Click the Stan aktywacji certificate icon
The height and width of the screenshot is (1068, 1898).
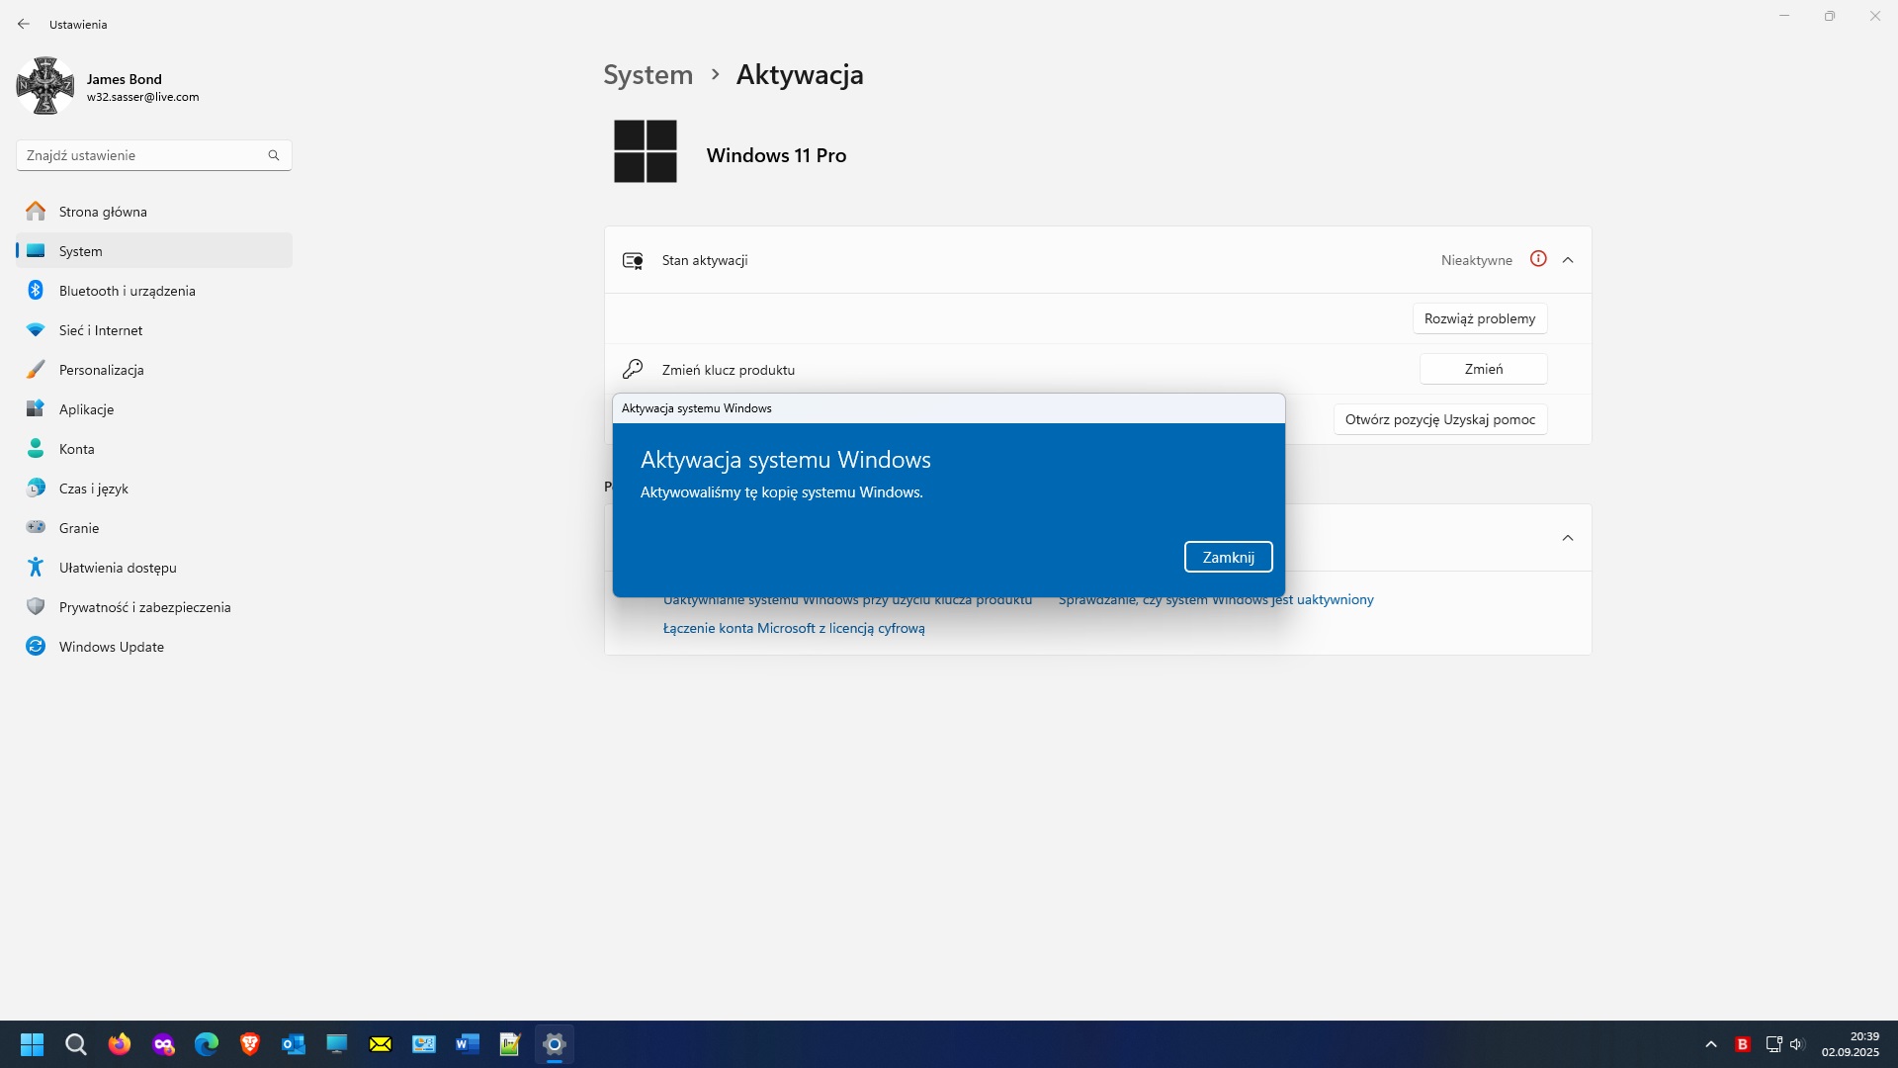(633, 260)
